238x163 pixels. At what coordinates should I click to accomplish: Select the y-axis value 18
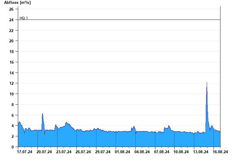pyautogui.click(x=11, y=52)
